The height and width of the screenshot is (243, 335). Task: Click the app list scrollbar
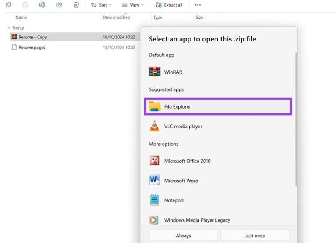[x=296, y=119]
